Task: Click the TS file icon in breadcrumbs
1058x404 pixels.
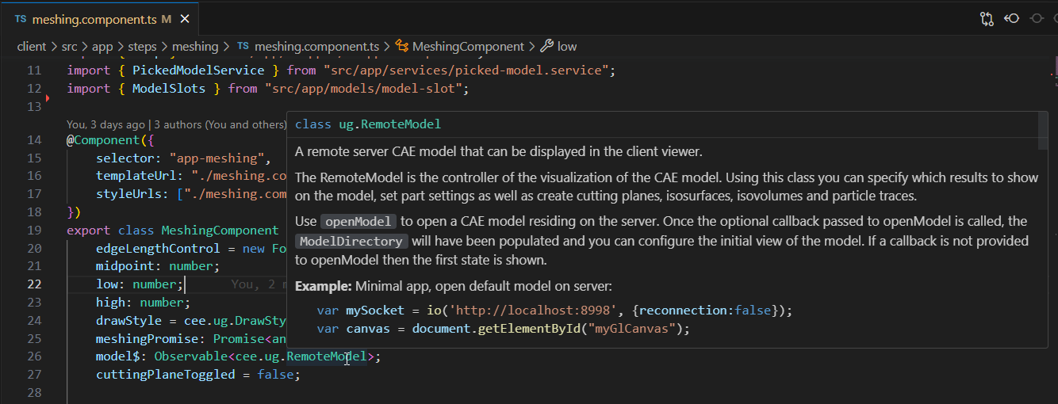Action: (243, 47)
